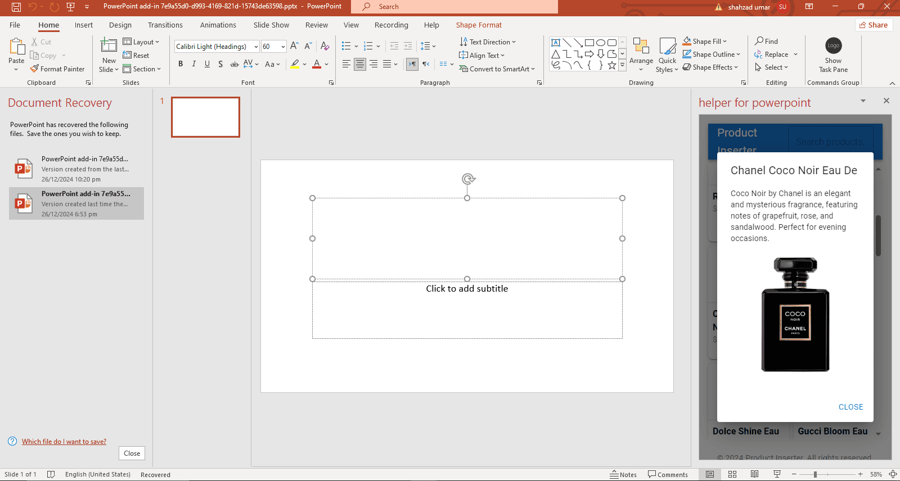Switch to Design tab

click(x=120, y=25)
